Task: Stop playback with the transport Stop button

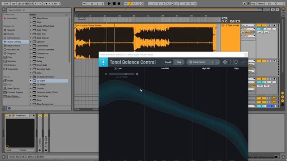Action: [x=114, y=4]
